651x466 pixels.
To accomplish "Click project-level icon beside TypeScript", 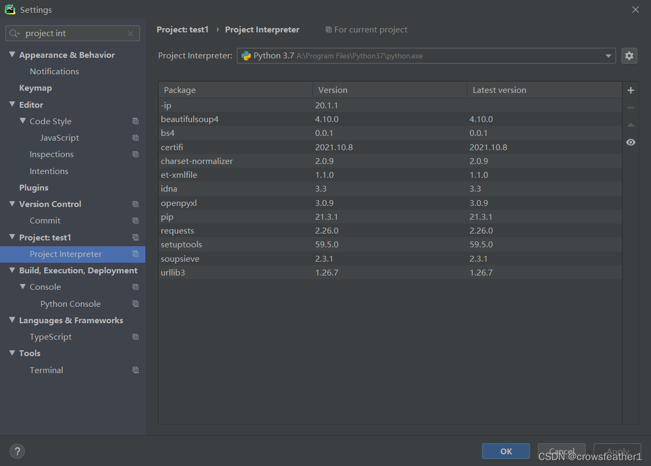I will click(135, 337).
